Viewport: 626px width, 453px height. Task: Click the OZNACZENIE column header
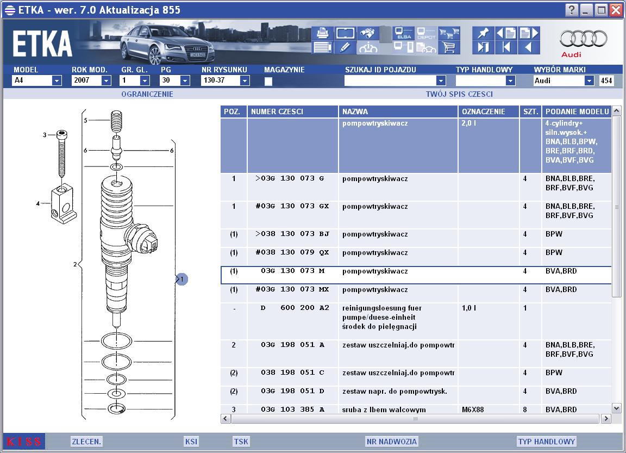[489, 111]
